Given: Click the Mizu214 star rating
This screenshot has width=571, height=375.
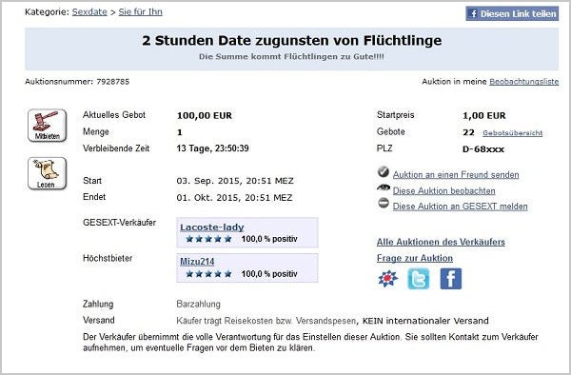Looking at the screenshot, I should click(x=208, y=274).
